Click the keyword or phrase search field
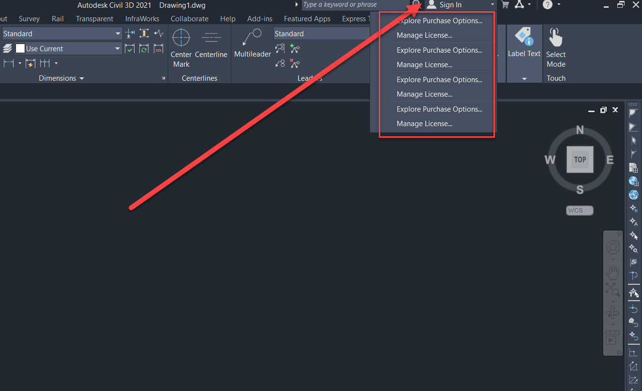Viewport: 642px width, 391px height. tap(356, 5)
